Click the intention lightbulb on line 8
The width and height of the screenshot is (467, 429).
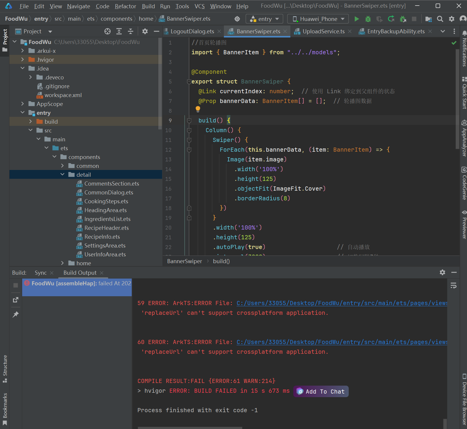coord(198,109)
